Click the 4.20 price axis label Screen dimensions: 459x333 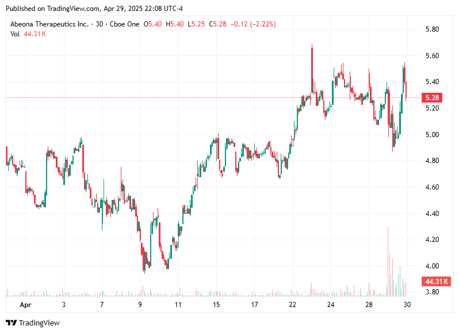pyautogui.click(x=432, y=240)
